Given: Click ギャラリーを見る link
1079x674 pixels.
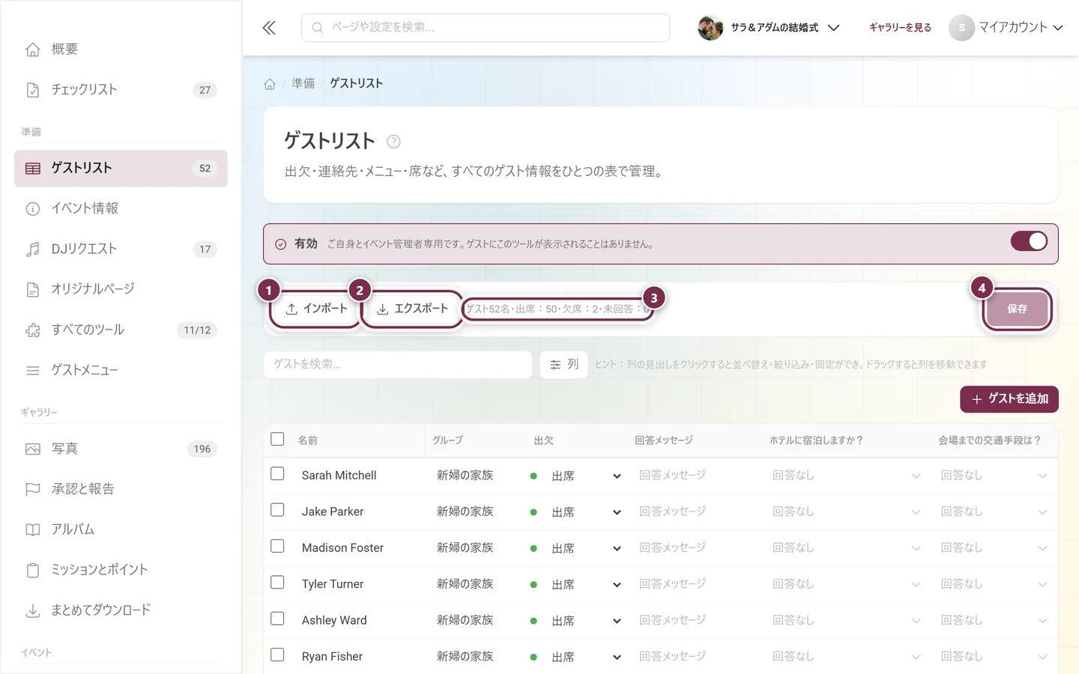Looking at the screenshot, I should click(900, 28).
